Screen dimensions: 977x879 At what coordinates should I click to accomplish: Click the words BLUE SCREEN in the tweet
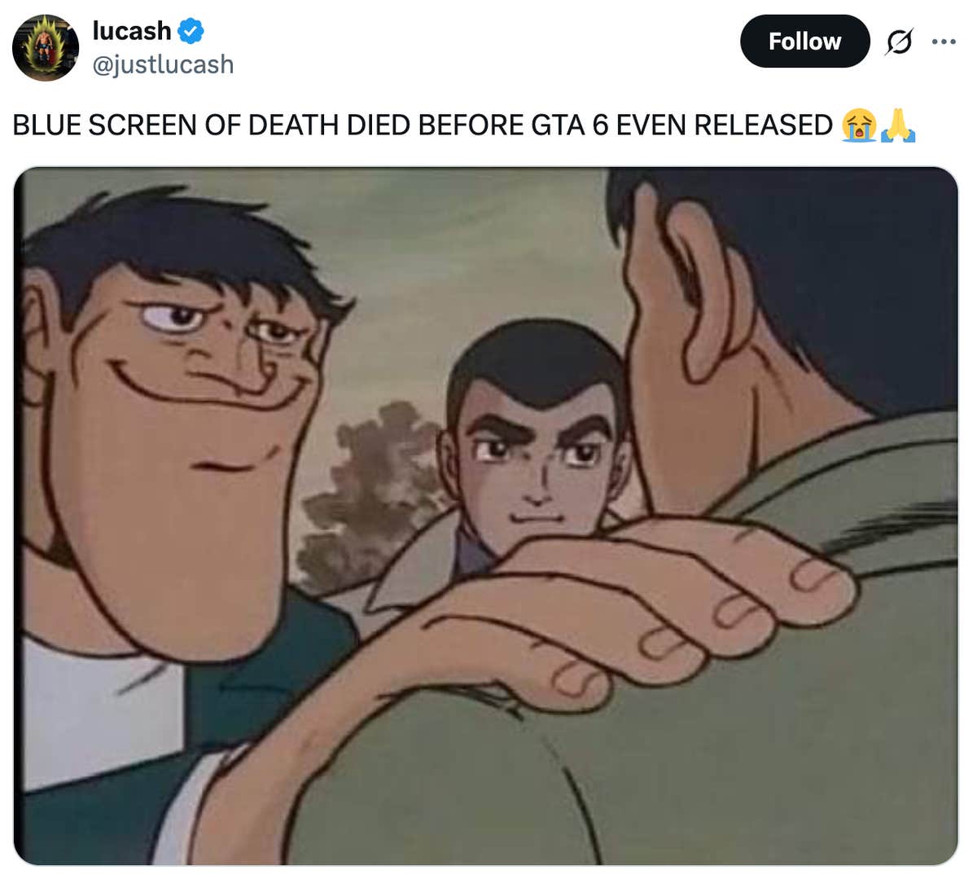tap(104, 125)
